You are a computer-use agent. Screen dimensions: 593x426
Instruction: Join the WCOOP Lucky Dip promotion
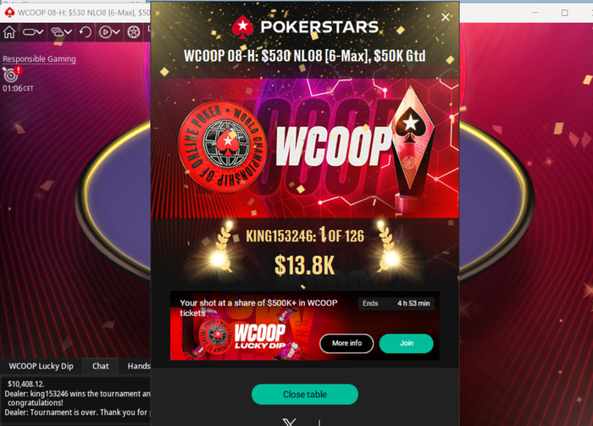[406, 343]
